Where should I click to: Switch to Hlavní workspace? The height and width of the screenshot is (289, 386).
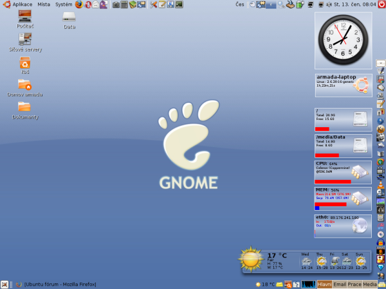point(324,285)
